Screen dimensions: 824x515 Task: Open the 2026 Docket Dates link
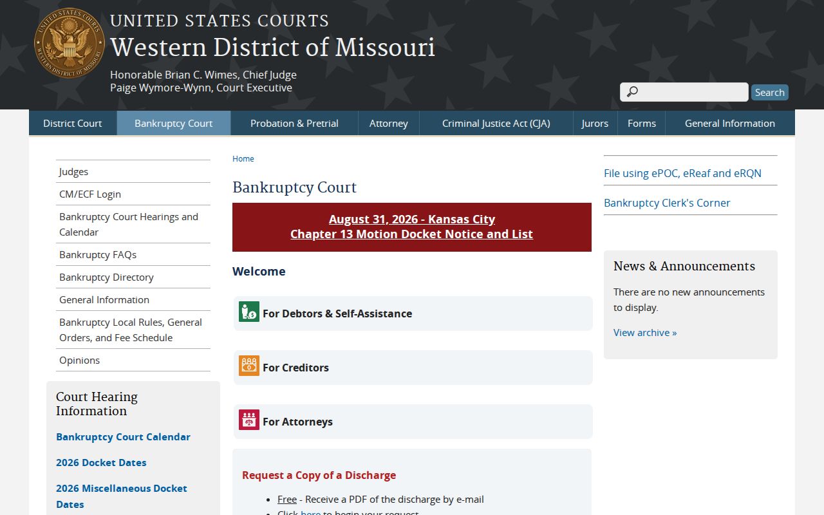pyautogui.click(x=101, y=462)
